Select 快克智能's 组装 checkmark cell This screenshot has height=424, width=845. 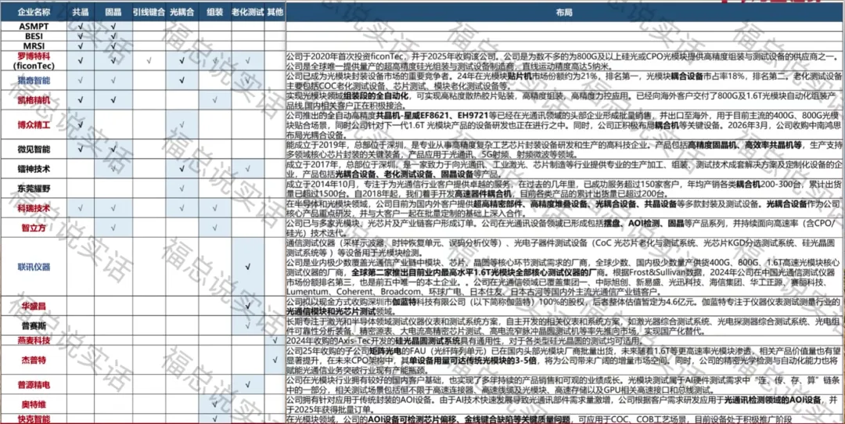[x=214, y=419]
